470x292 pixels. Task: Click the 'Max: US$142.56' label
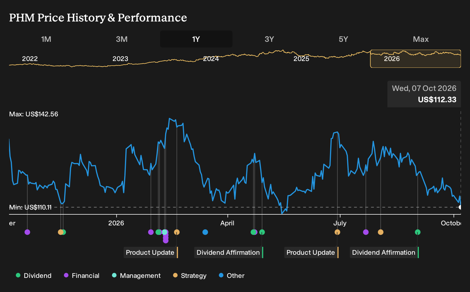pyautogui.click(x=34, y=114)
